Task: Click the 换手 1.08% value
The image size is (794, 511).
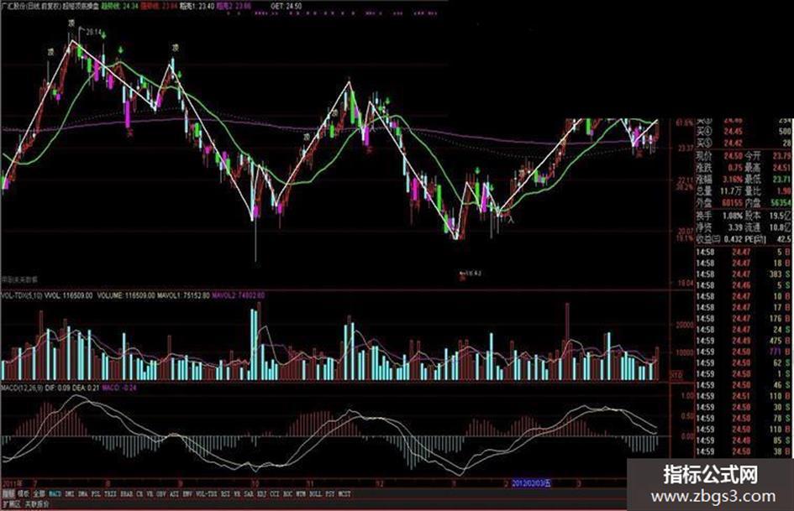Action: 732,216
